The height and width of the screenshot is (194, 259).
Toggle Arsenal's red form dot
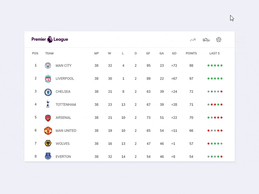point(215,117)
